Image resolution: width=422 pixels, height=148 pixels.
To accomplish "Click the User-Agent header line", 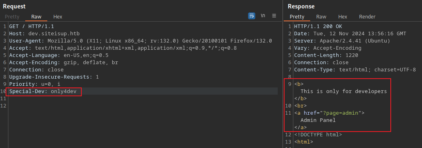I will coord(141,41).
